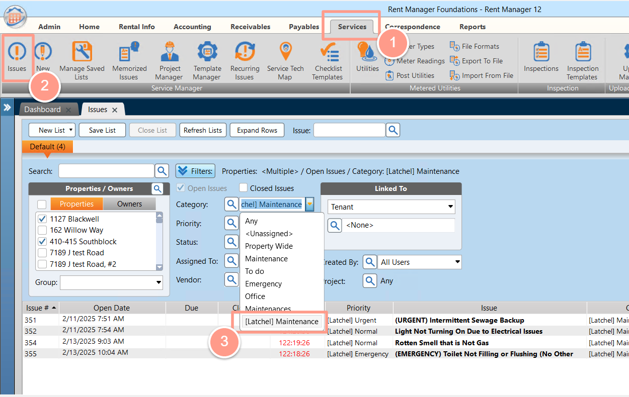
Task: Open Checklist Templates
Action: 328,60
